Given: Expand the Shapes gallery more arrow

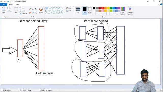Looking at the screenshot, I should coord(64,13).
